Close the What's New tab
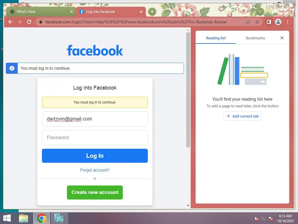Screen dimensions: 298x224 click(x=72, y=12)
